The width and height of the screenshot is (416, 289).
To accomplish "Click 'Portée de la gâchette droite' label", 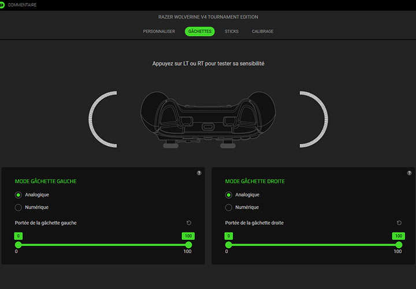I will [x=254, y=223].
